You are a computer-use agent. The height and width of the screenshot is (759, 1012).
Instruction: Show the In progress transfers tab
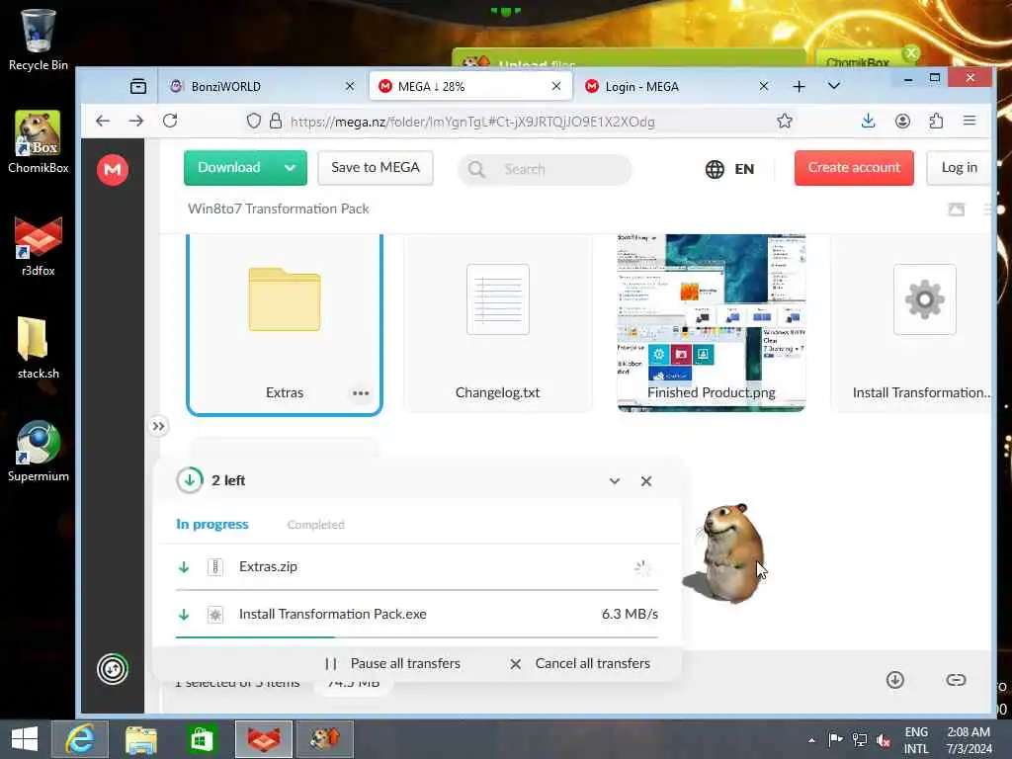click(x=211, y=524)
